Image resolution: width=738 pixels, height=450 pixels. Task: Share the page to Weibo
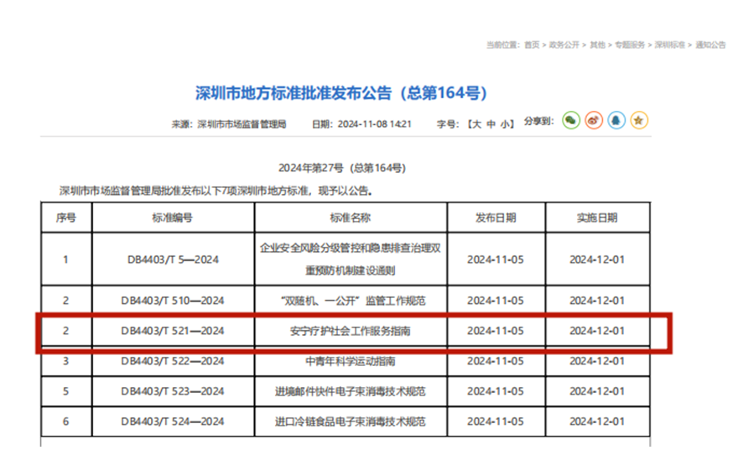(x=594, y=121)
